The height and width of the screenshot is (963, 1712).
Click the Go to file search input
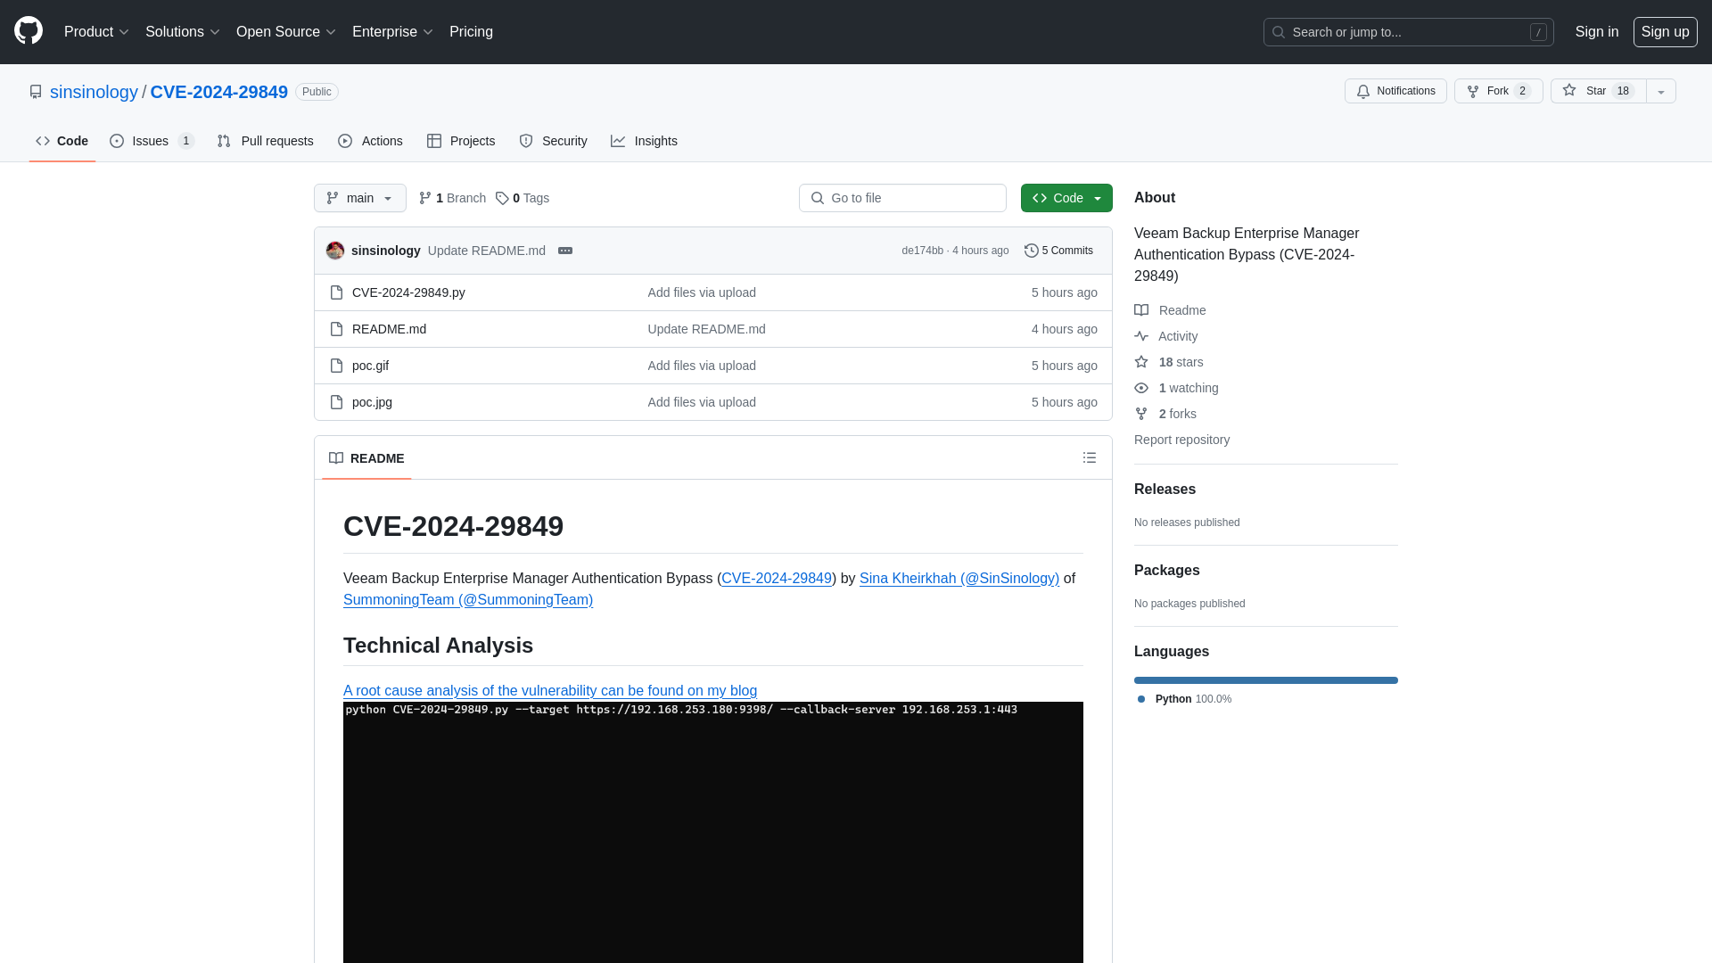coord(903,198)
